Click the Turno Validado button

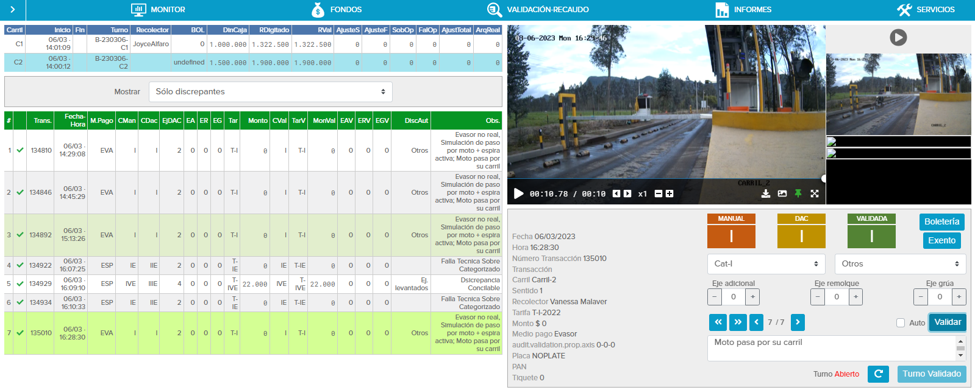(932, 374)
